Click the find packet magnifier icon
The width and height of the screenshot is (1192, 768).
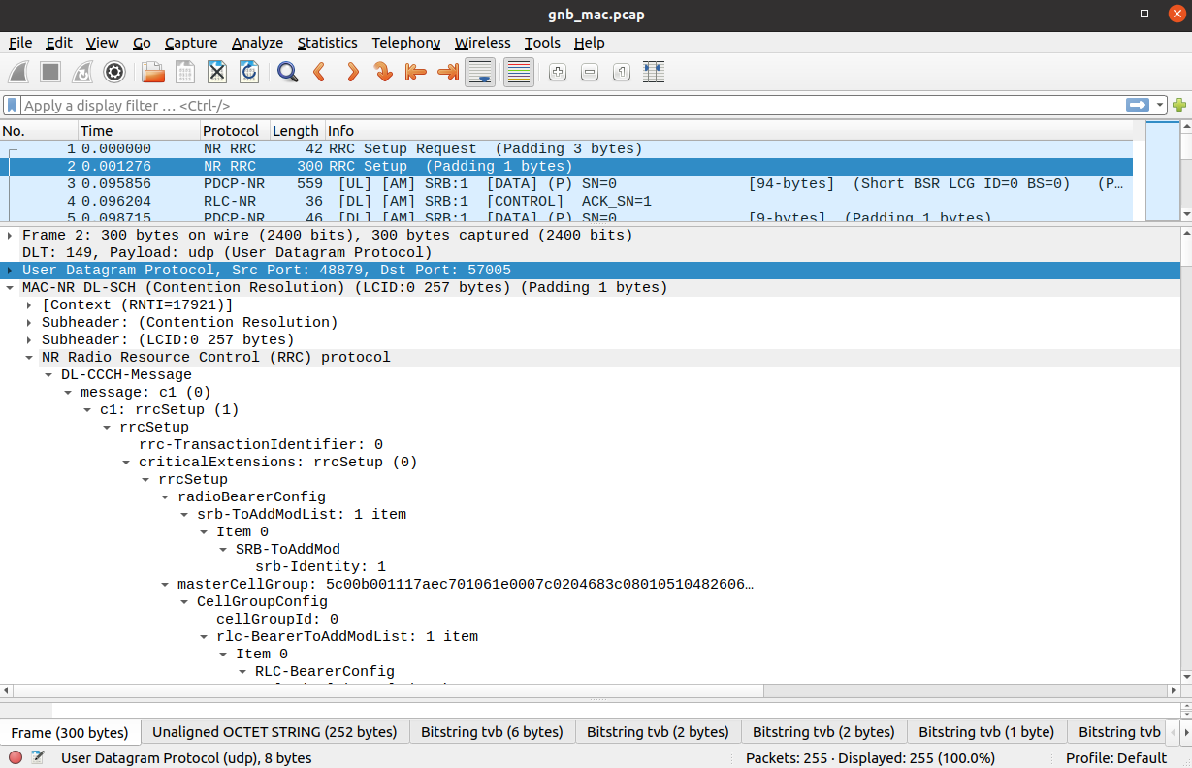[x=287, y=72]
